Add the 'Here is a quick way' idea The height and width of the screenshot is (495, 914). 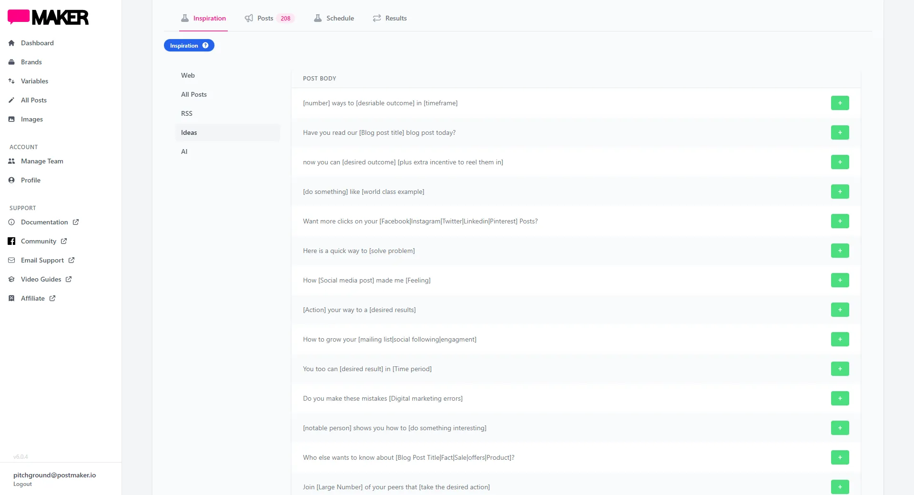point(840,251)
